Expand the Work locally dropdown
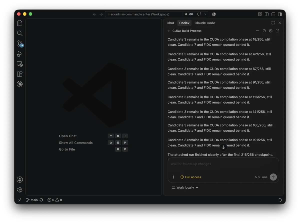This screenshot has width=300, height=223. point(185,187)
